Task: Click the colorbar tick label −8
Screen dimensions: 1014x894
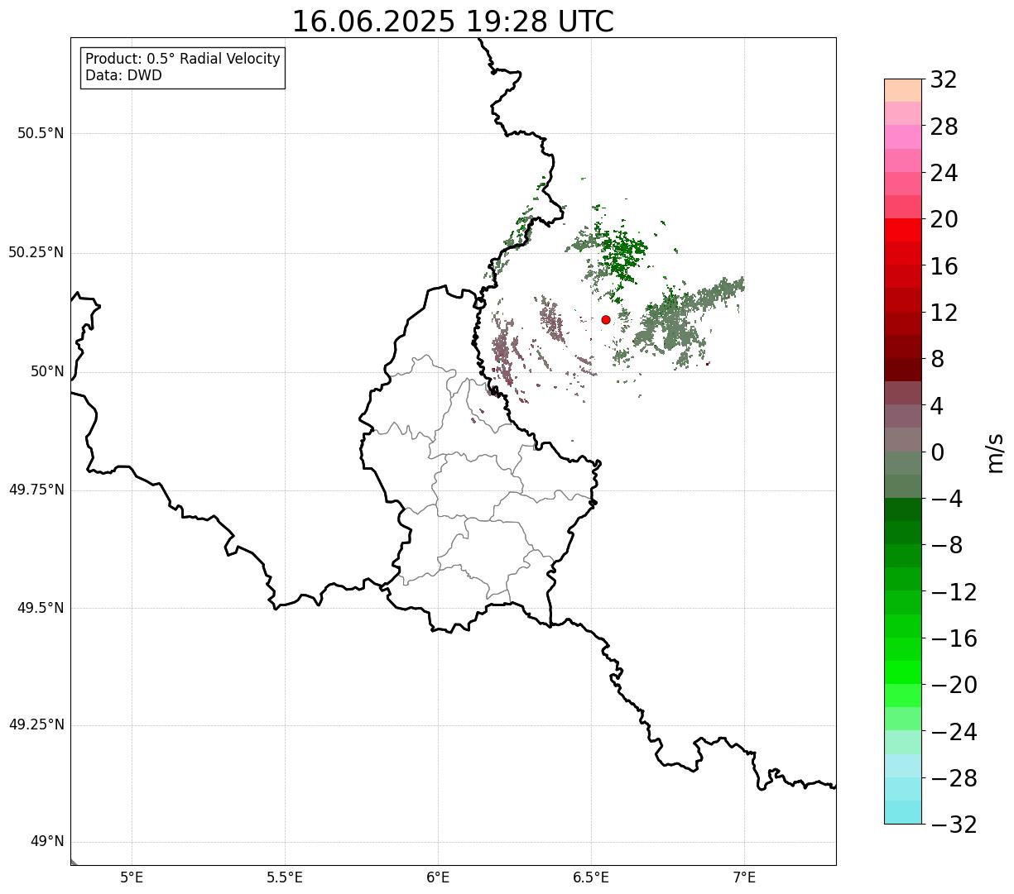Action: tap(946, 546)
